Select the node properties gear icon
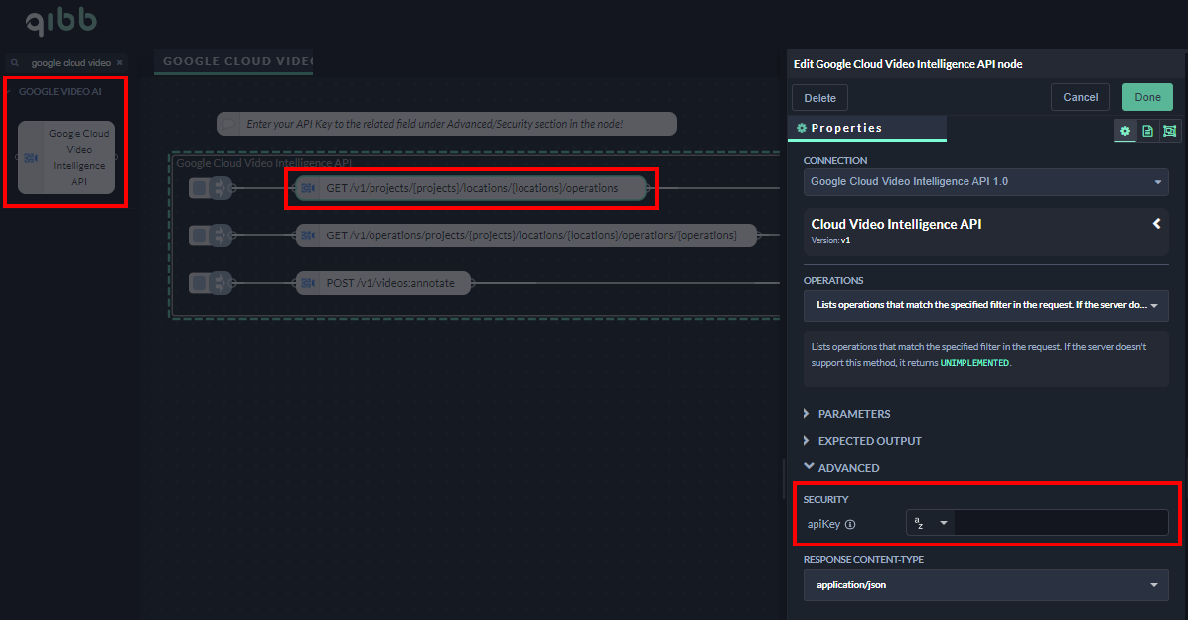This screenshot has height=620, width=1188. [x=1125, y=131]
